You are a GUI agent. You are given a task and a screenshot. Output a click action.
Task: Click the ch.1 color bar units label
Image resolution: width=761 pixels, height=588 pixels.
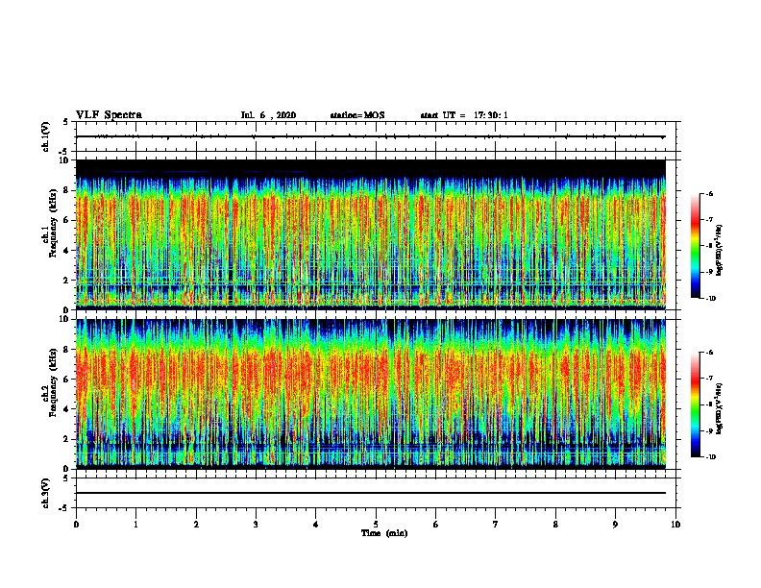click(720, 251)
